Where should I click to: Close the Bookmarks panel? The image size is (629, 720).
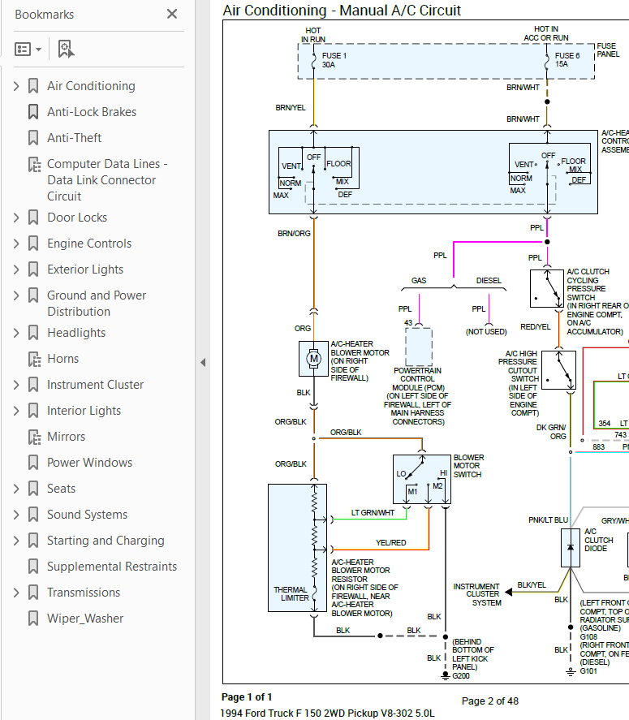(x=172, y=15)
